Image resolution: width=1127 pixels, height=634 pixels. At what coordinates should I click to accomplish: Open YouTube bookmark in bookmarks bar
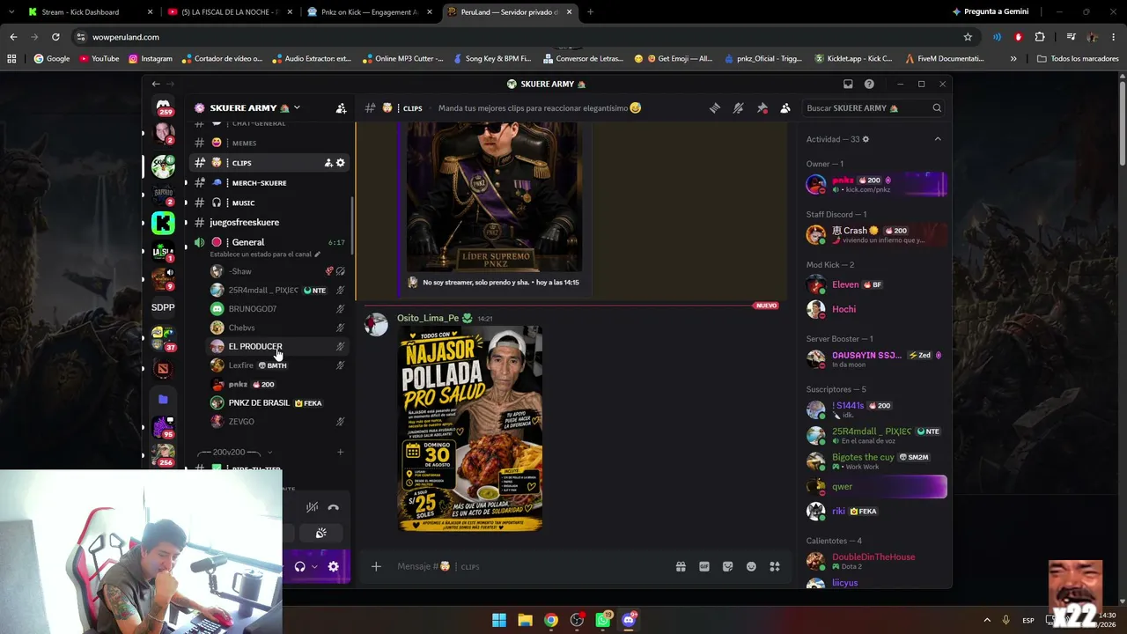click(x=99, y=59)
